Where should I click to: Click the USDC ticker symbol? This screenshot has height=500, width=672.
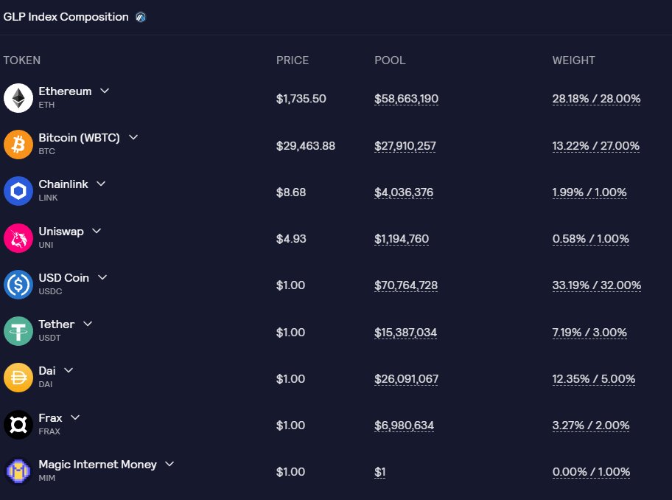click(x=50, y=291)
